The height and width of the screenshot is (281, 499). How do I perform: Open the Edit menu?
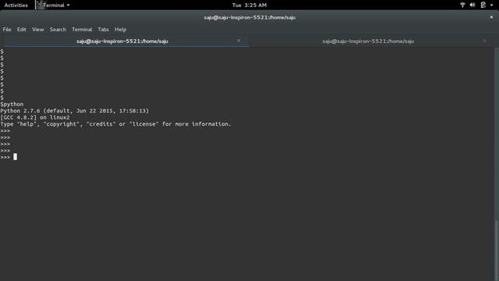coord(21,30)
